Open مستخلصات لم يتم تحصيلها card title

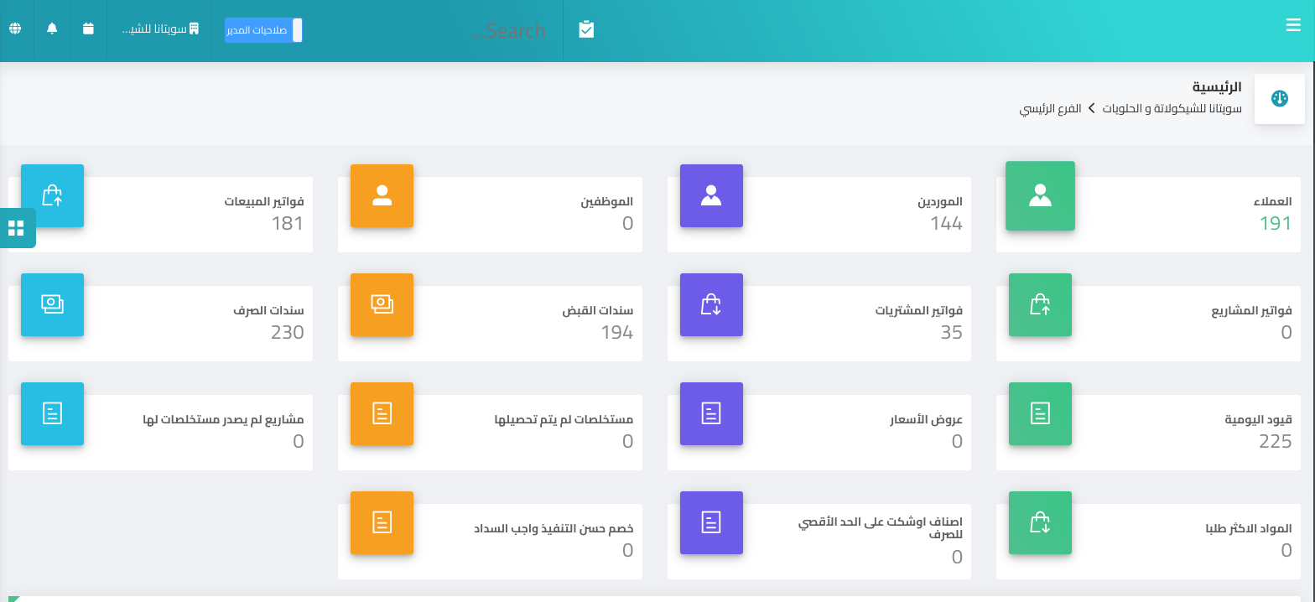[564, 419]
